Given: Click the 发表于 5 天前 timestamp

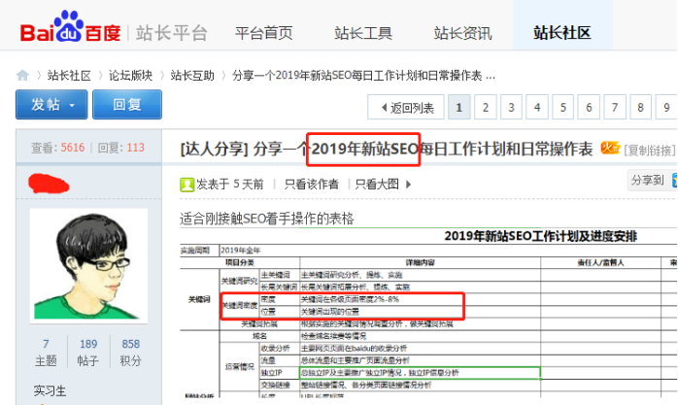Looking at the screenshot, I should (x=229, y=185).
